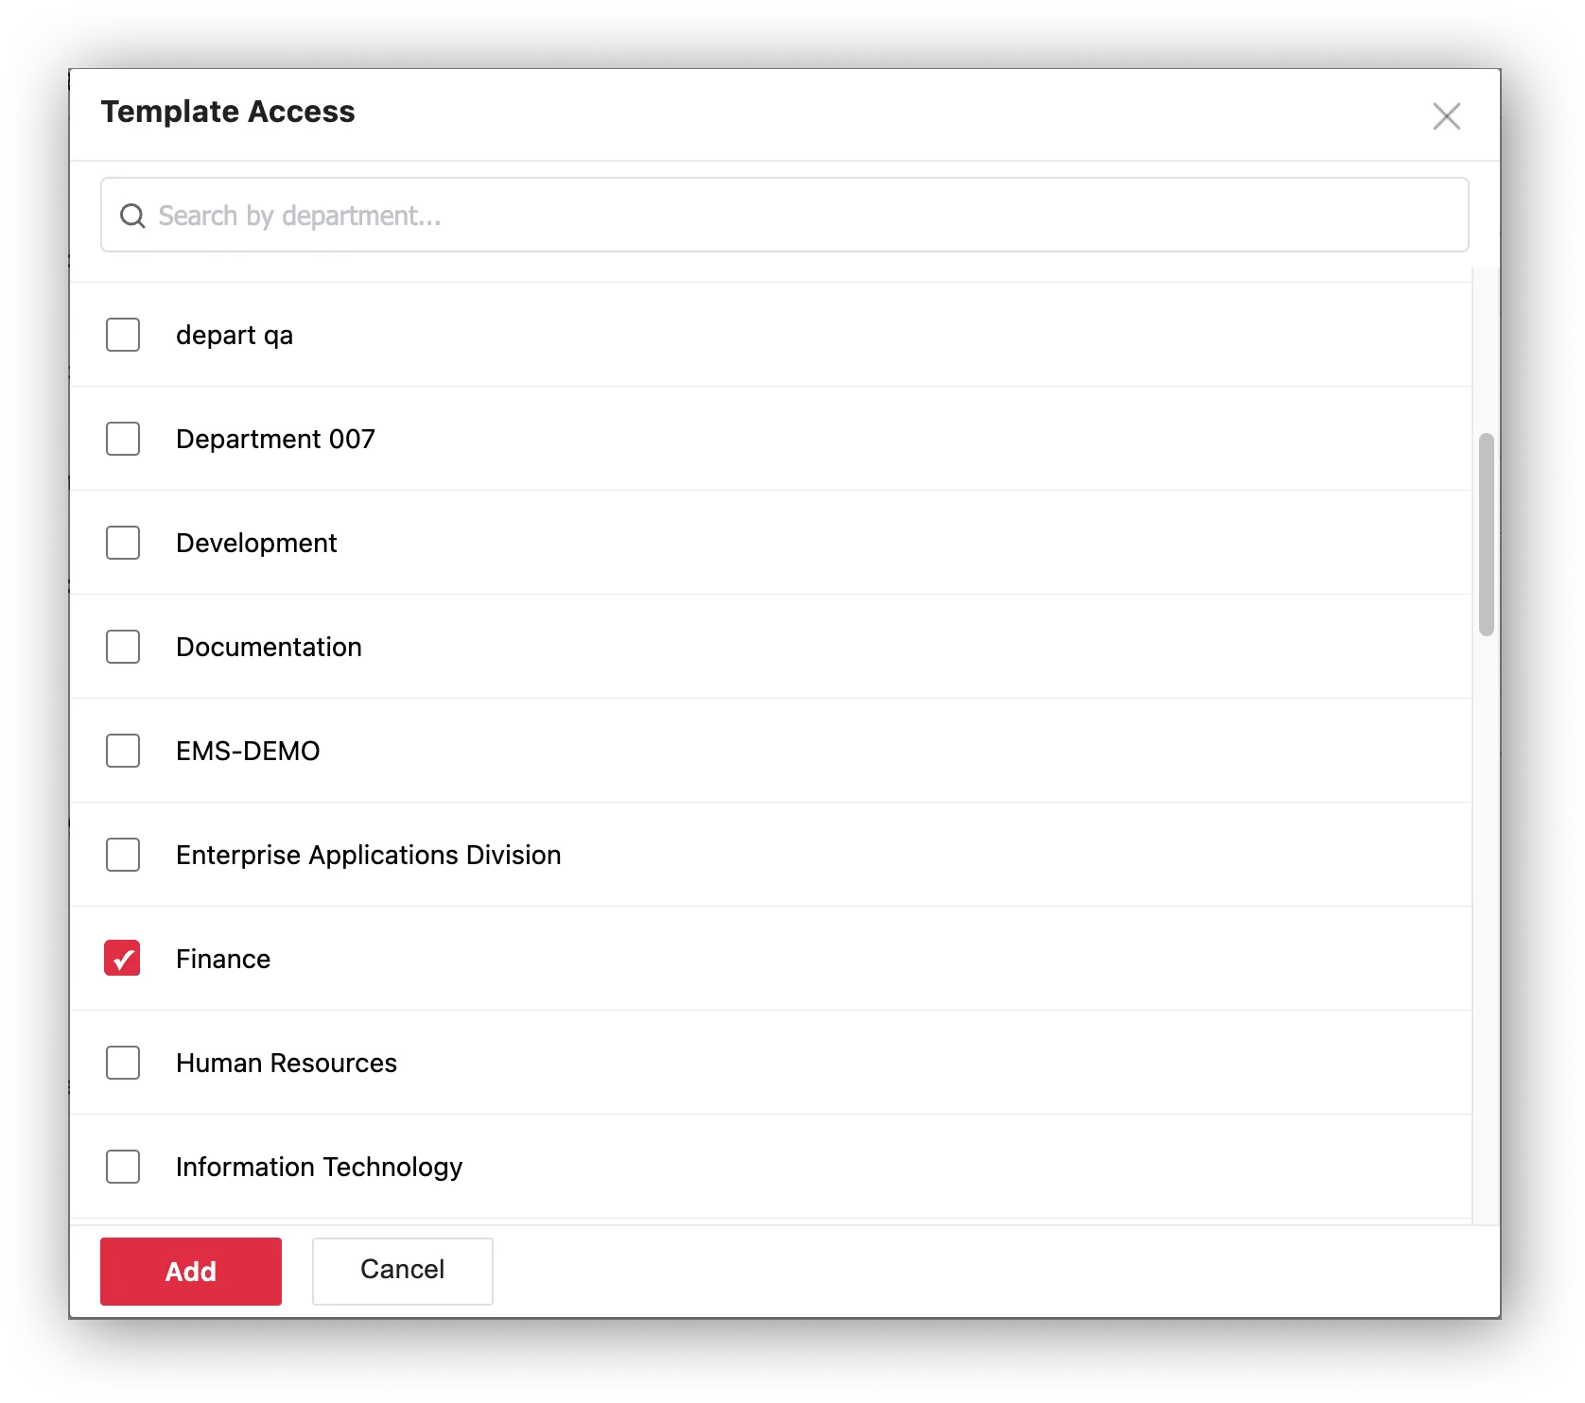
Task: Check the Human Resources checkbox
Action: click(x=122, y=1063)
